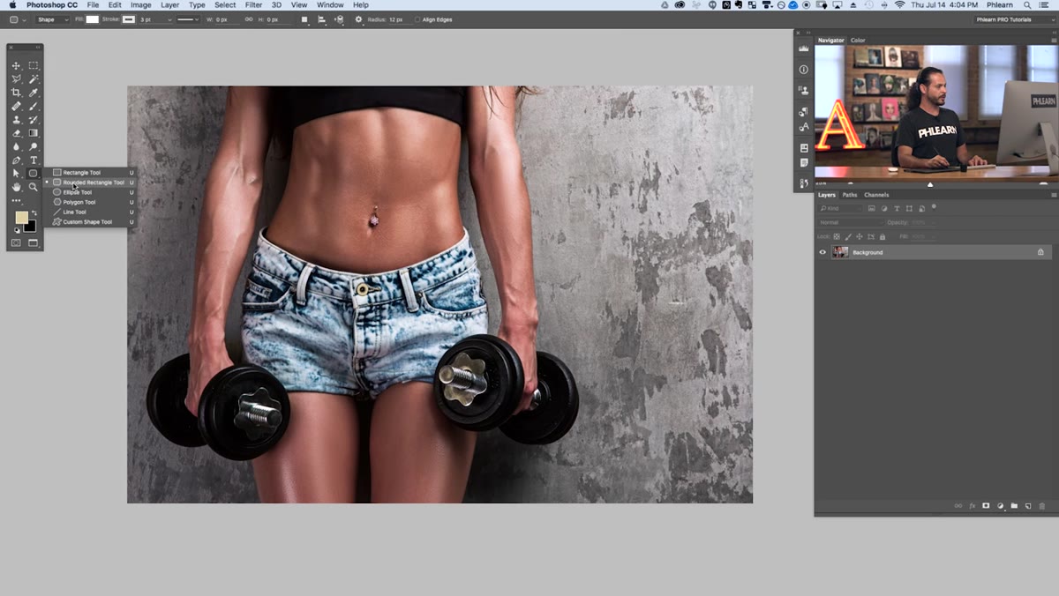Toggle the adjustment layer filter
Image resolution: width=1059 pixels, height=596 pixels.
(883, 208)
